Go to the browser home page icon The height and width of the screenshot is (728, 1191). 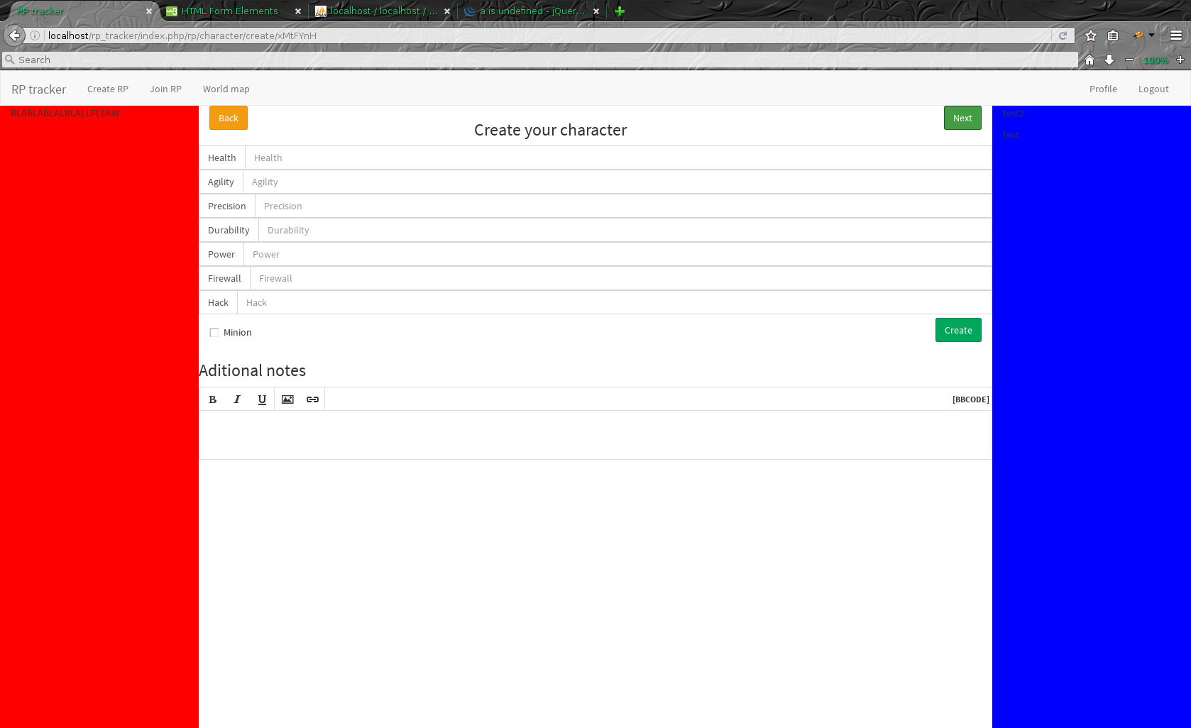click(x=1090, y=60)
